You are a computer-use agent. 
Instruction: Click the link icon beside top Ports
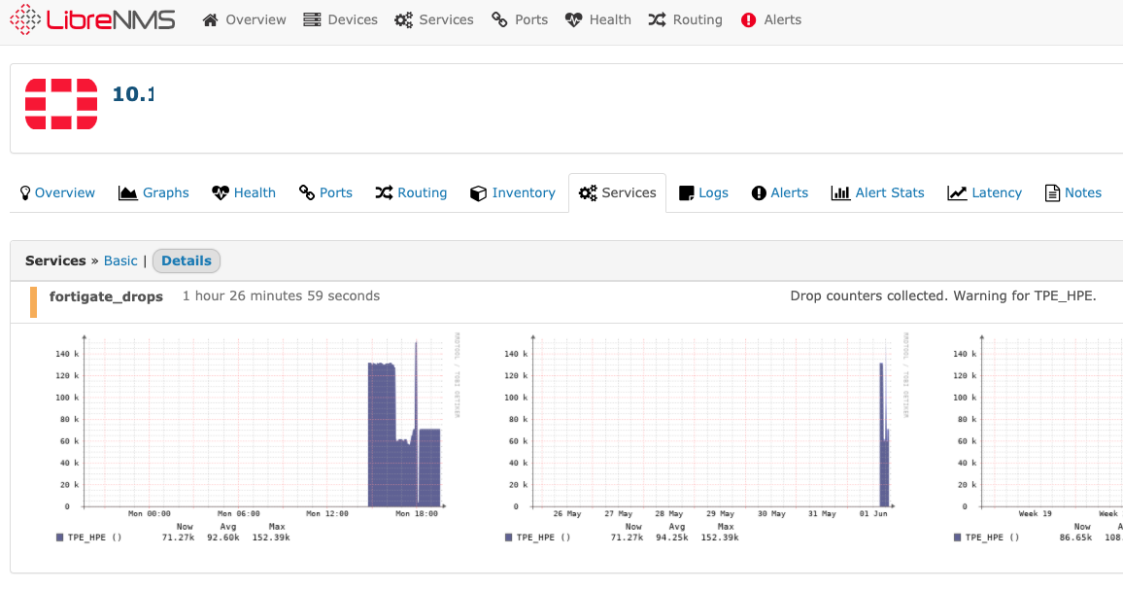click(x=499, y=20)
